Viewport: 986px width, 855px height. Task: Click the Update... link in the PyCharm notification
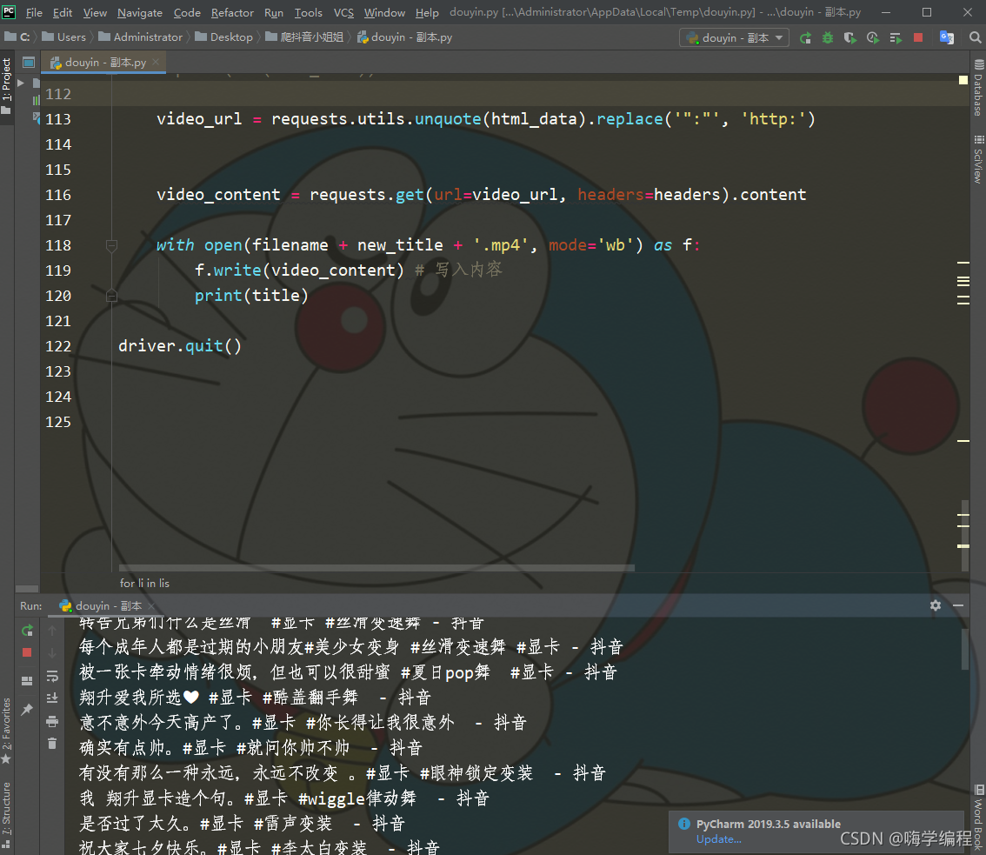click(x=719, y=839)
